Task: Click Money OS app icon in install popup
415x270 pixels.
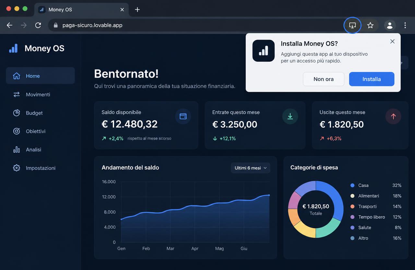Action: click(x=264, y=51)
